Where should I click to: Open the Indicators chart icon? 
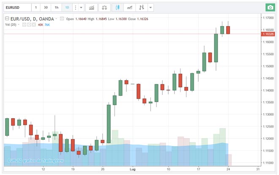(91, 8)
